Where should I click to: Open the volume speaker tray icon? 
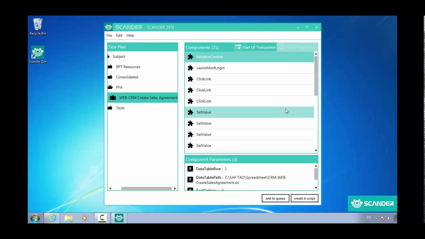pyautogui.click(x=389, y=218)
